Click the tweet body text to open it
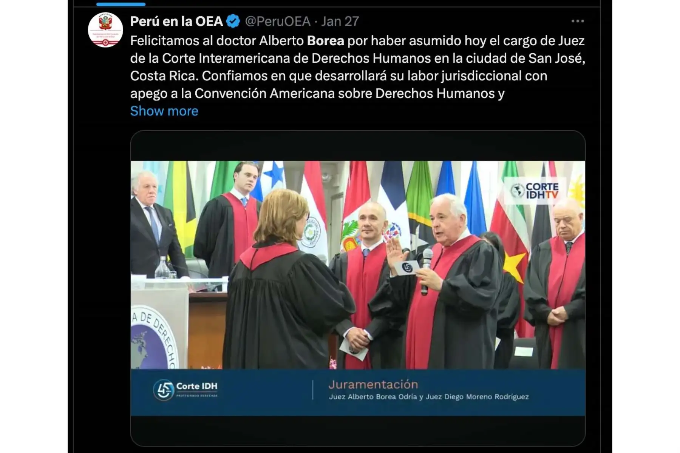 coord(357,67)
